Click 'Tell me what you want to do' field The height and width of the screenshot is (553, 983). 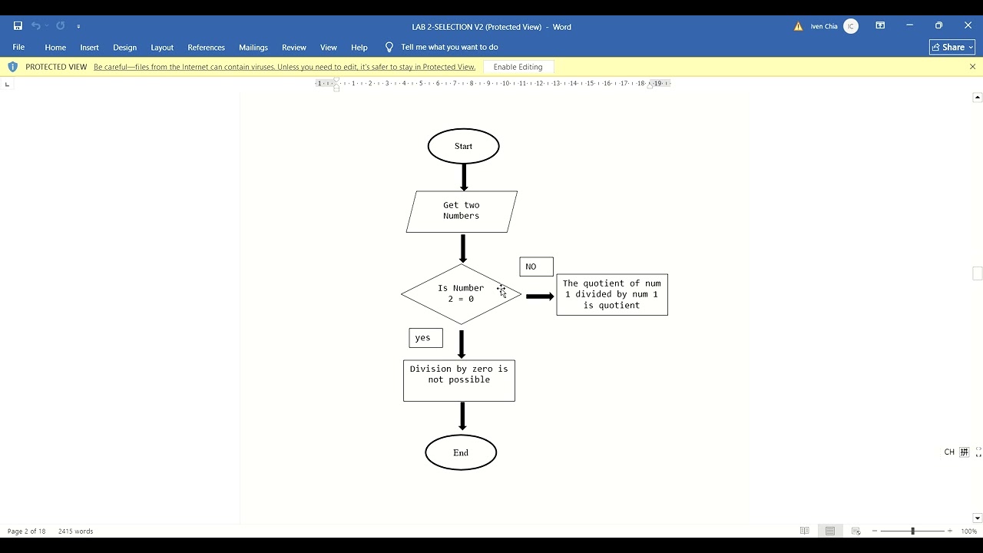[449, 48]
